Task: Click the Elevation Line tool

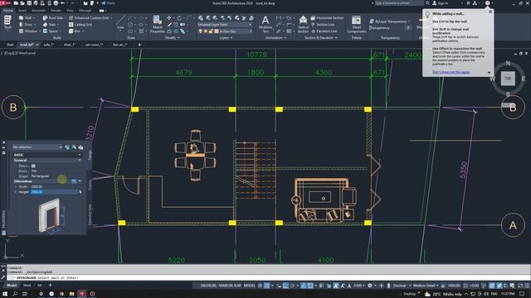Action: point(324,31)
